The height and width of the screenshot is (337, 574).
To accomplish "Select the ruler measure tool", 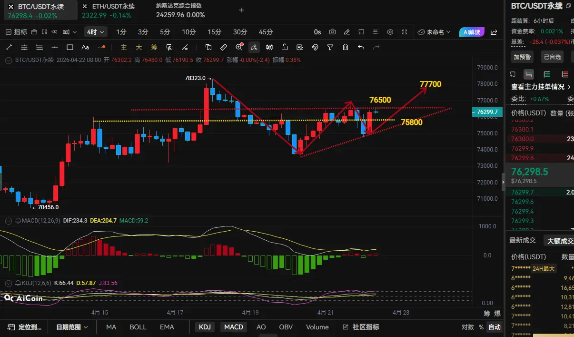I will [224, 47].
